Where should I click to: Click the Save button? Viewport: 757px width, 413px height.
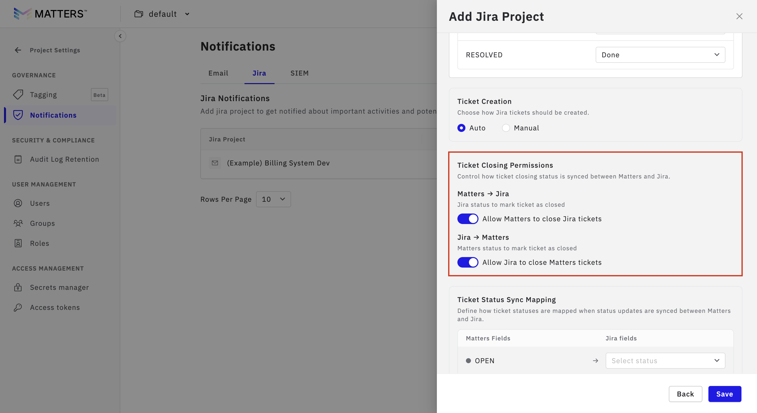[x=724, y=394]
